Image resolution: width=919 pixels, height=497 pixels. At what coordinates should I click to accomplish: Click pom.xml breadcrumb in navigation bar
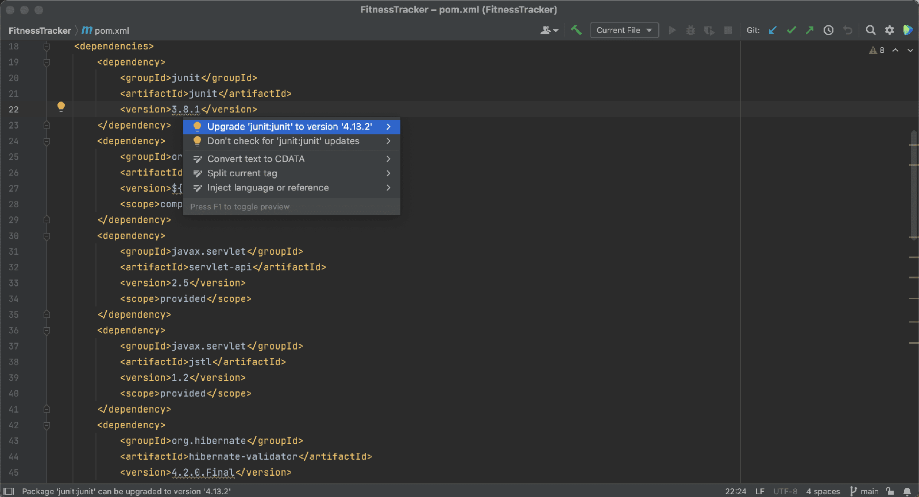tap(106, 30)
